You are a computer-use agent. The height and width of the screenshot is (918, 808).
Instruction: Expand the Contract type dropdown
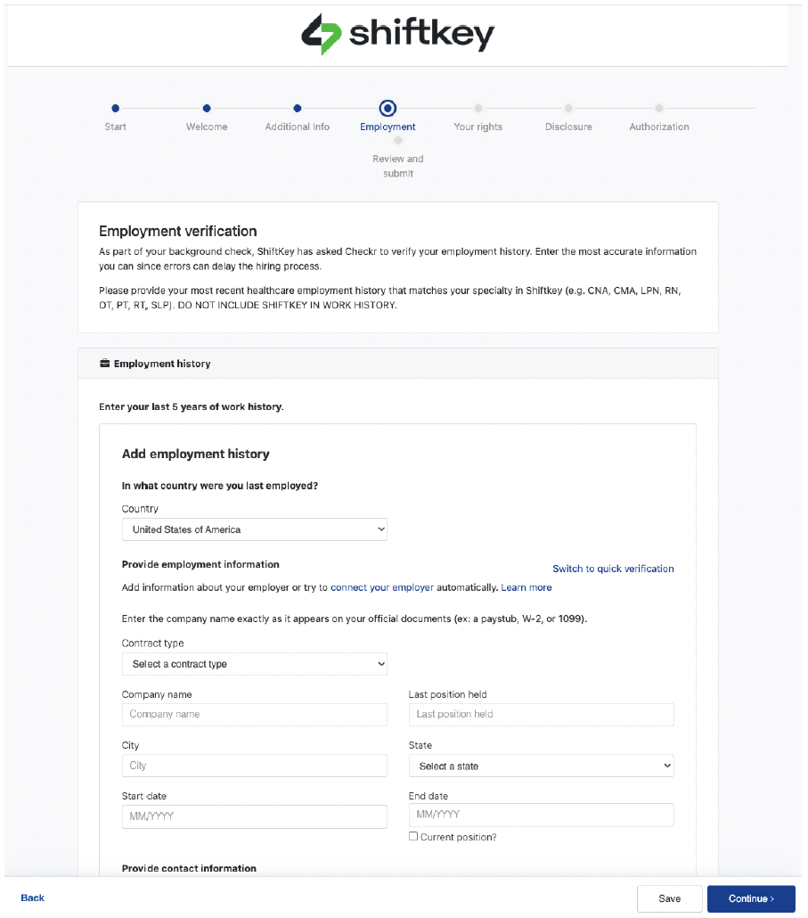pos(255,664)
